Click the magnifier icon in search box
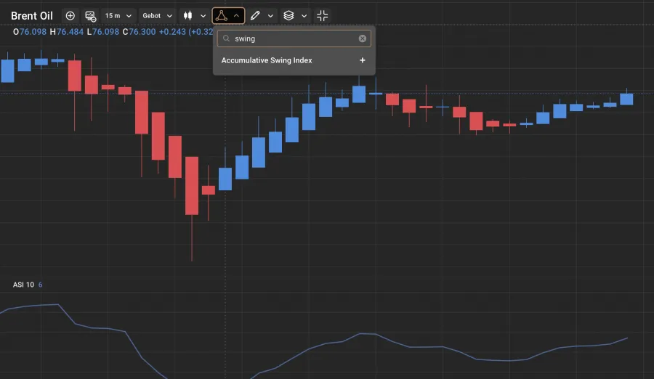Screen dimensions: 654x379 click(226, 38)
